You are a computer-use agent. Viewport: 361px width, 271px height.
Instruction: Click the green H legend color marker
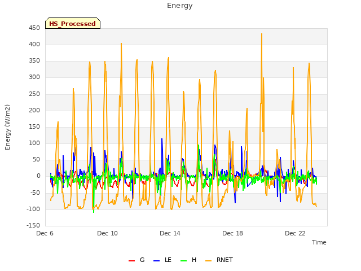pyautogui.click(x=183, y=261)
